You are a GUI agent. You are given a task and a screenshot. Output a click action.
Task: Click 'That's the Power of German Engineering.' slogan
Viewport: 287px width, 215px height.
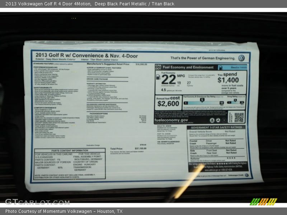click(203, 58)
